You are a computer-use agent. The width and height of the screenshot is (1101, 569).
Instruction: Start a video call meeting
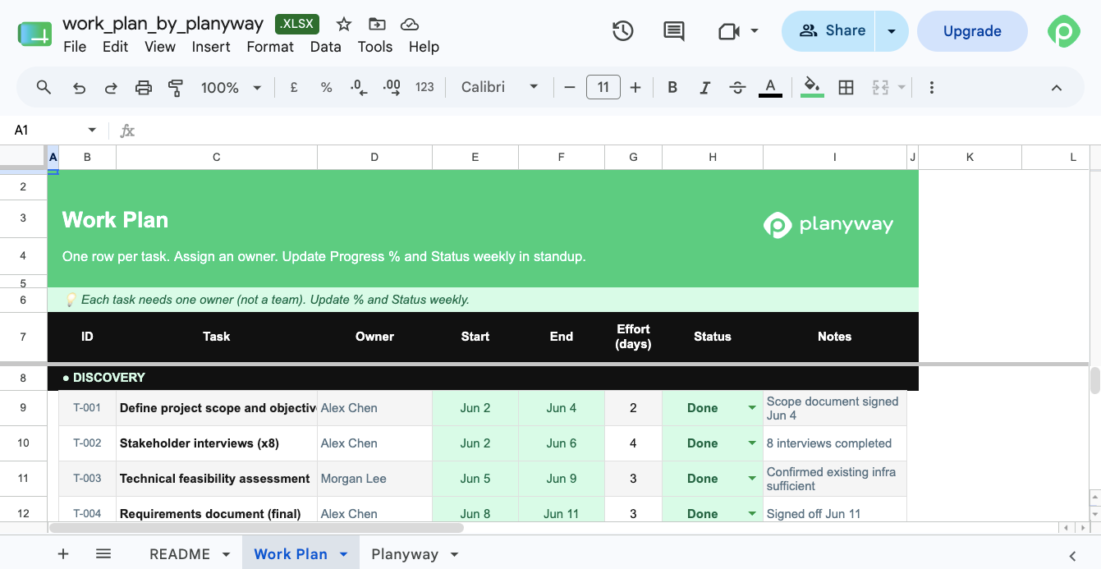pyautogui.click(x=728, y=31)
